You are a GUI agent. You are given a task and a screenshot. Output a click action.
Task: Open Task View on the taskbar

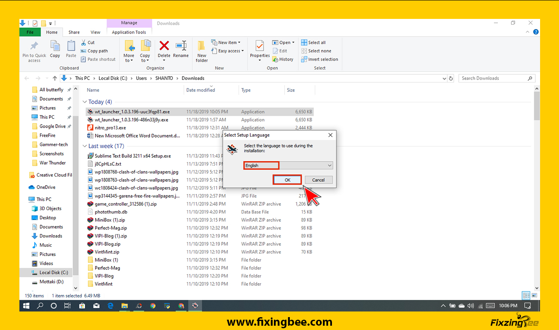(x=67, y=306)
